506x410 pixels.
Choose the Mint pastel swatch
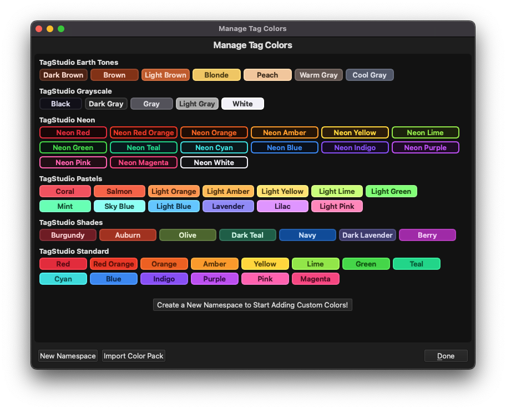point(65,206)
